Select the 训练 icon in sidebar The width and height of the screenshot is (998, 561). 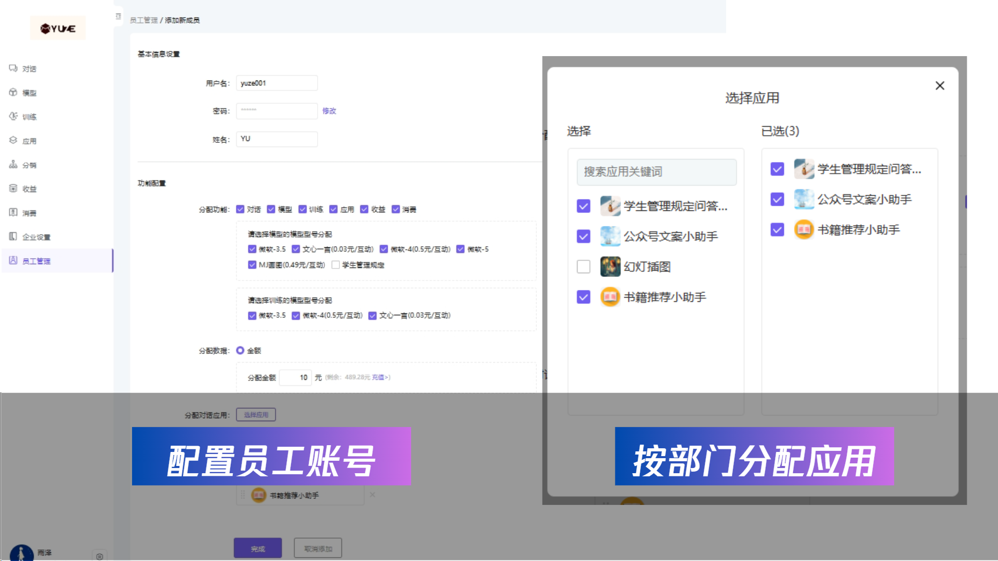[x=13, y=116]
